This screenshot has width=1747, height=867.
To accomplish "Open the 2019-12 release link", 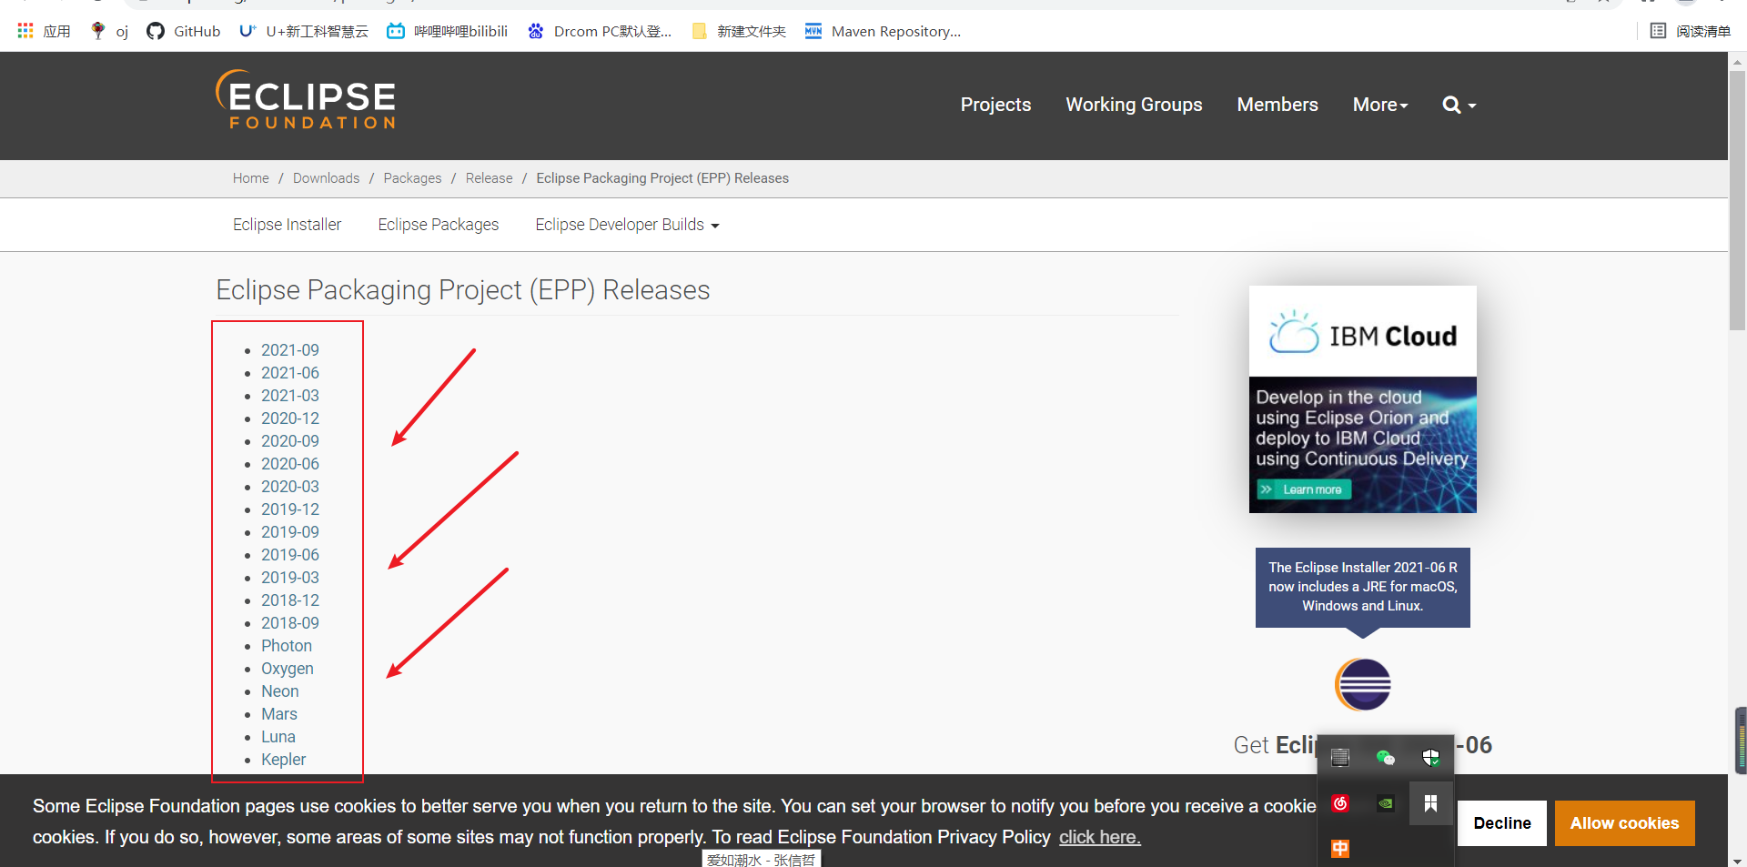I will click(x=290, y=509).
